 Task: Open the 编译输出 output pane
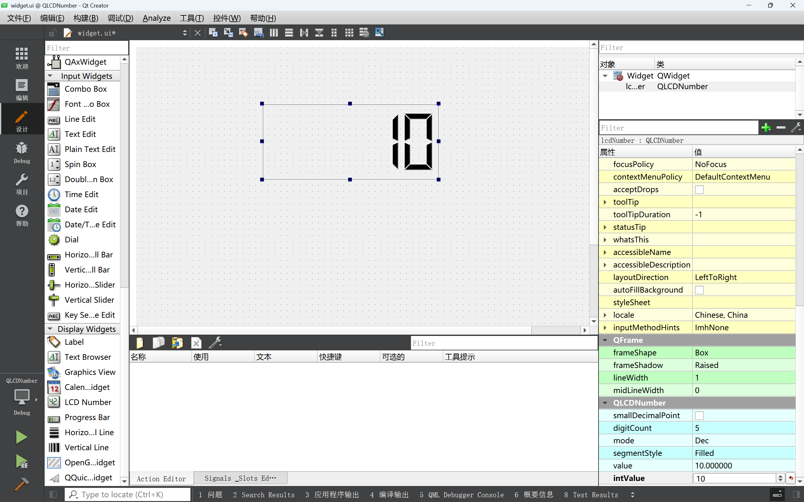coord(389,495)
